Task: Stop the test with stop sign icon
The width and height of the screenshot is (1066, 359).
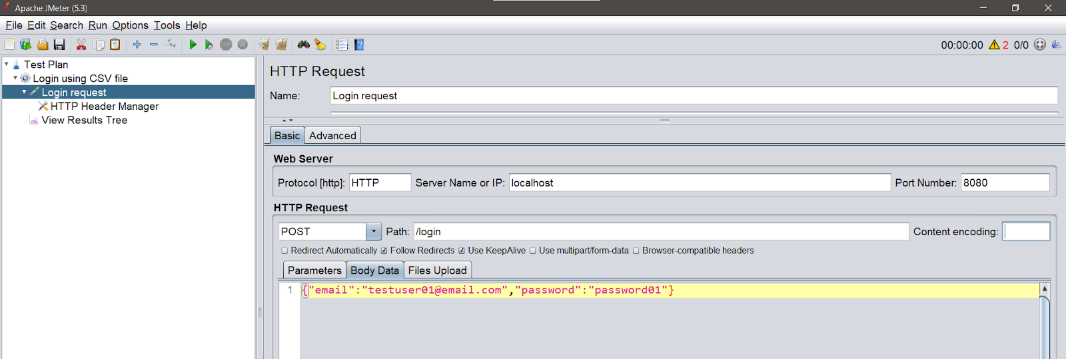Action: click(x=226, y=45)
